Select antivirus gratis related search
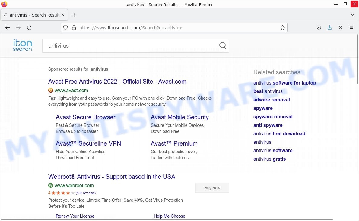This screenshot has width=359, height=221. point(269,159)
